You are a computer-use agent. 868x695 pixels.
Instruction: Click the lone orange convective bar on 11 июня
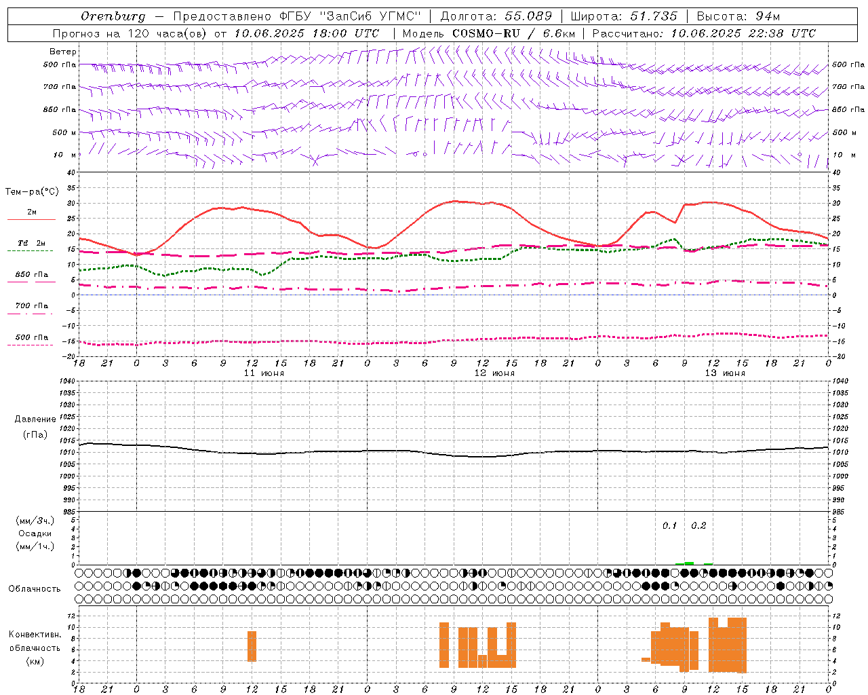[x=252, y=646]
